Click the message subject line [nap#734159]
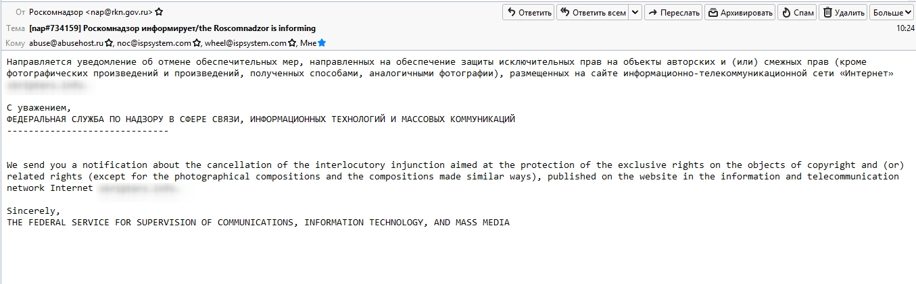The height and width of the screenshot is (284, 916). 172,28
